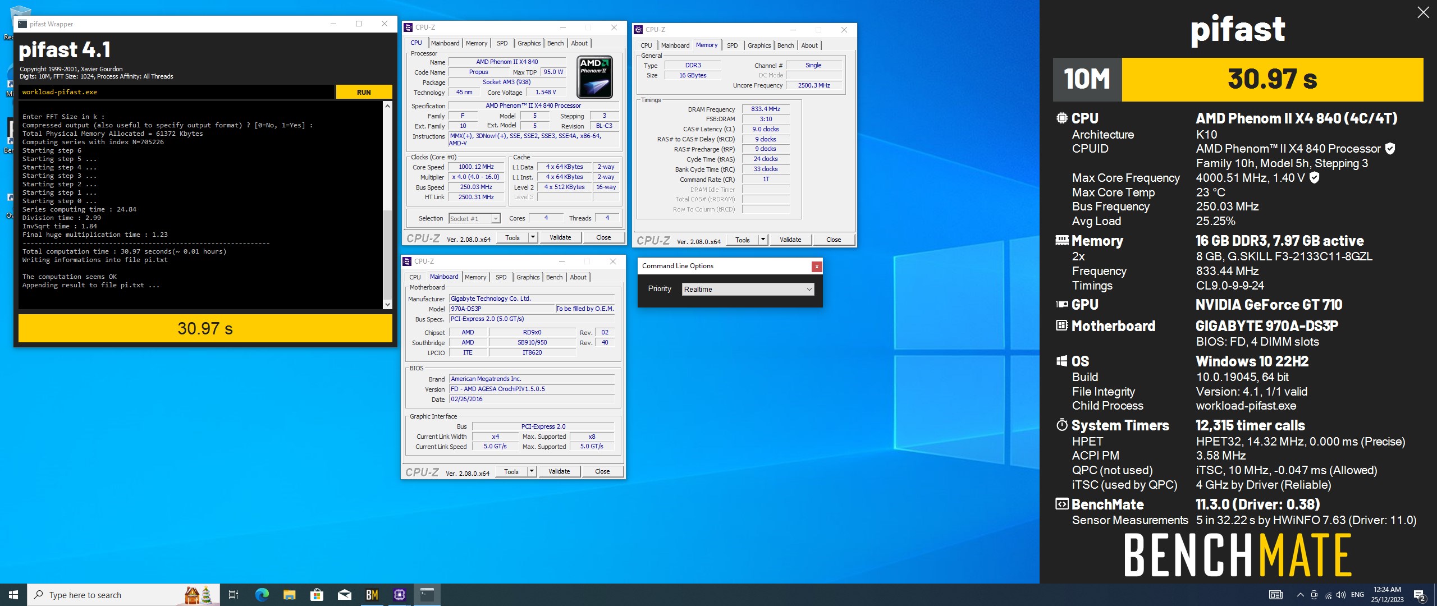Image resolution: width=1437 pixels, height=606 pixels.
Task: Click CPU-Z icon in top-left window title bar
Action: 408,27
